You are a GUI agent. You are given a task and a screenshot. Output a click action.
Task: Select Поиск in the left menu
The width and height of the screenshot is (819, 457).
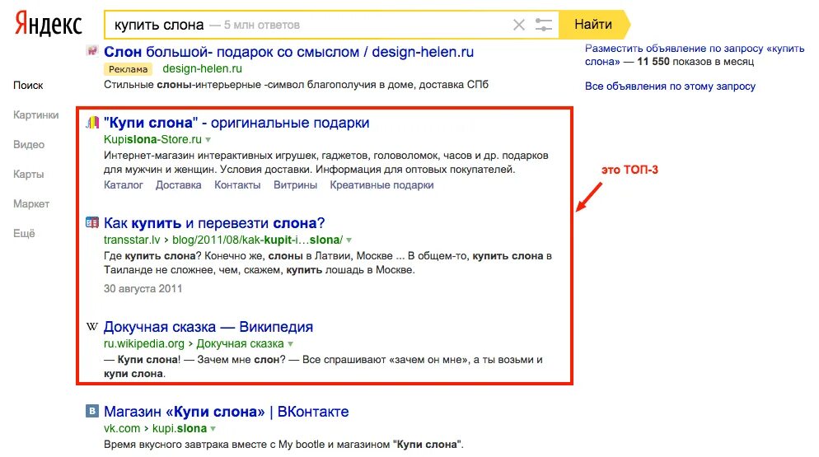(x=28, y=85)
